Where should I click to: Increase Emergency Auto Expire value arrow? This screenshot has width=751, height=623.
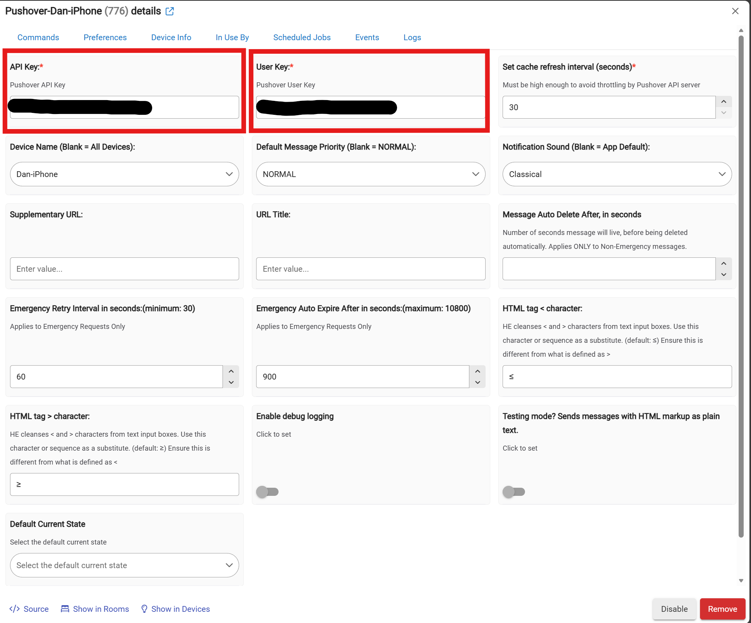pos(477,371)
